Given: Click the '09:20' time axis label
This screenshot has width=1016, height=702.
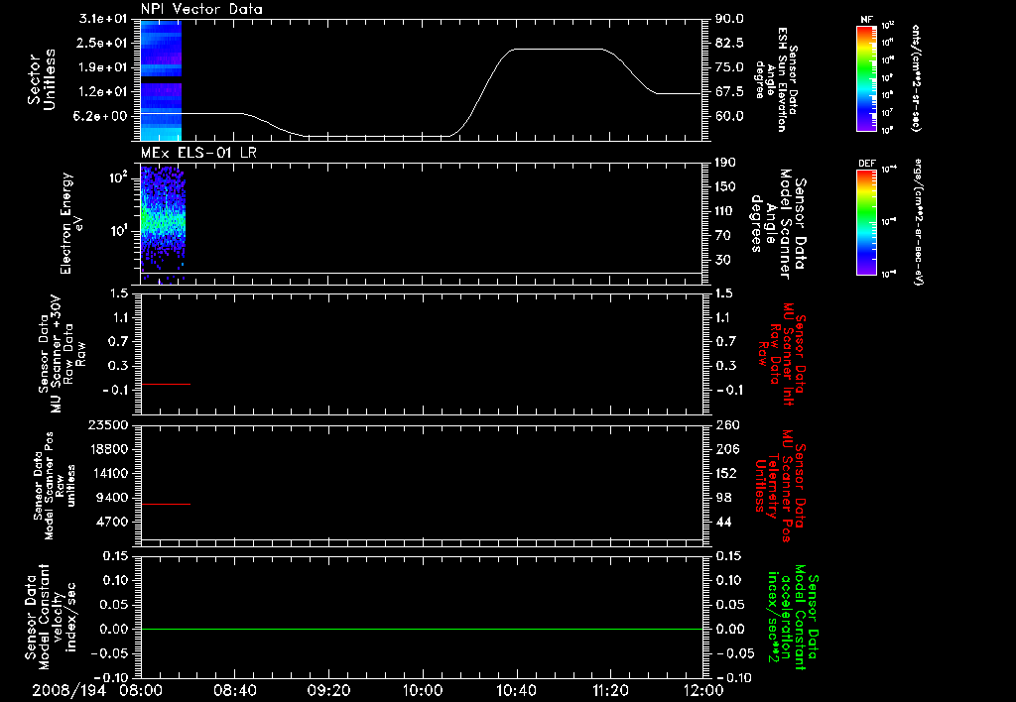Looking at the screenshot, I should coord(328,690).
